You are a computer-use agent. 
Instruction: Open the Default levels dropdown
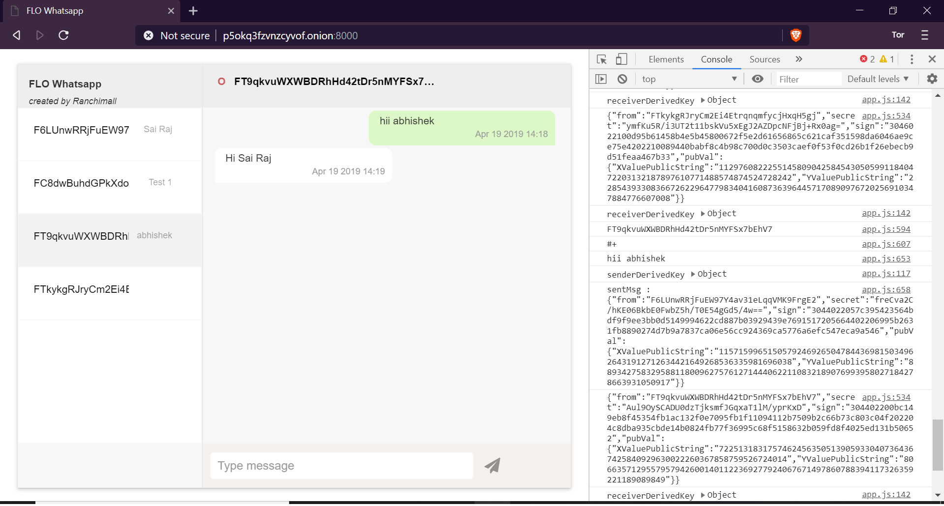[878, 79]
